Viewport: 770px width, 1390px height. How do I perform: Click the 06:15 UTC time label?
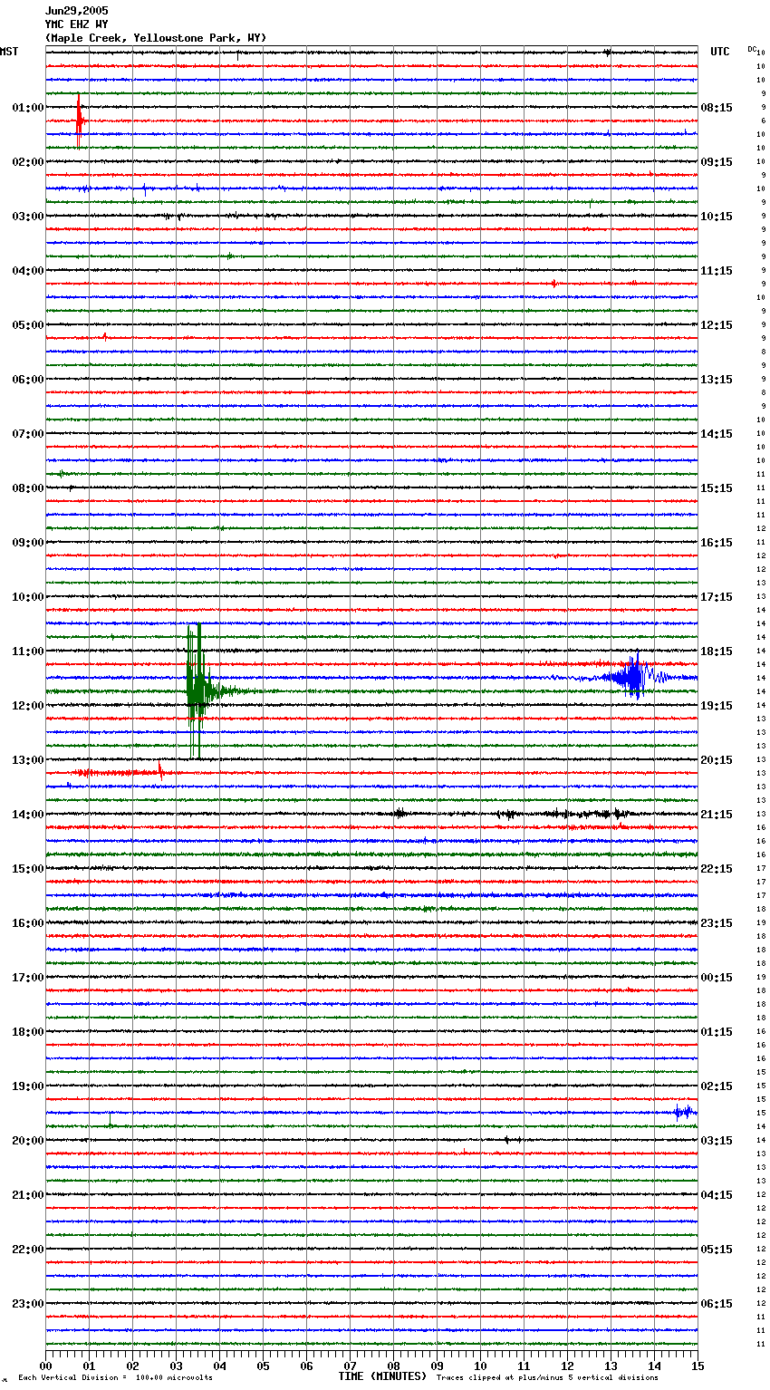point(717,1304)
